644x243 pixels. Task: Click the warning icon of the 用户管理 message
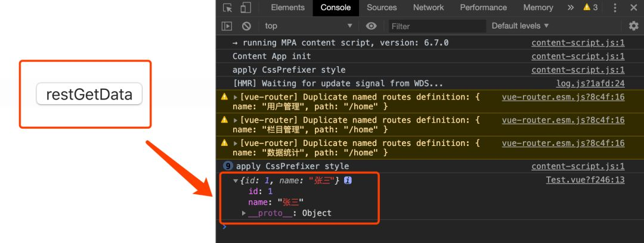tap(224, 97)
